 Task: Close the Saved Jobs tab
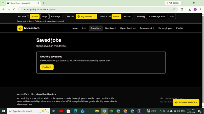coord(38,3)
